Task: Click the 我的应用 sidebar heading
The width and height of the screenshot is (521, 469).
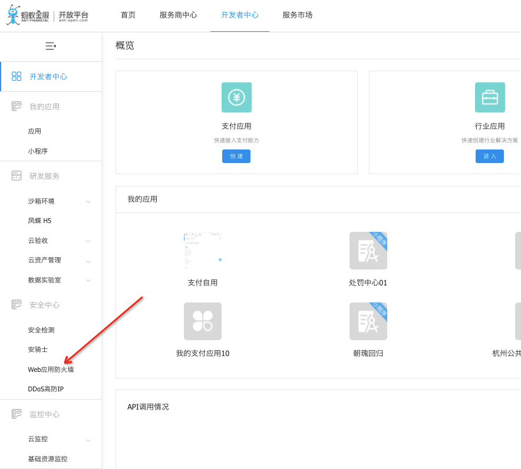Action: [45, 107]
